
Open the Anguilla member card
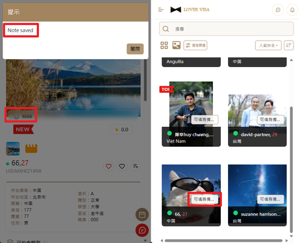(x=191, y=62)
